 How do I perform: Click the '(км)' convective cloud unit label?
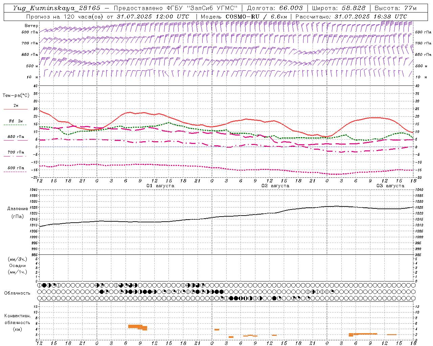[18, 329]
